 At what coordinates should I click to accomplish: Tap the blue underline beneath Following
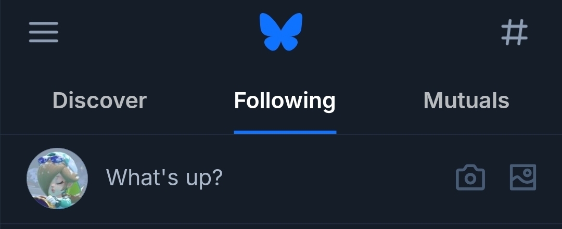point(285,132)
